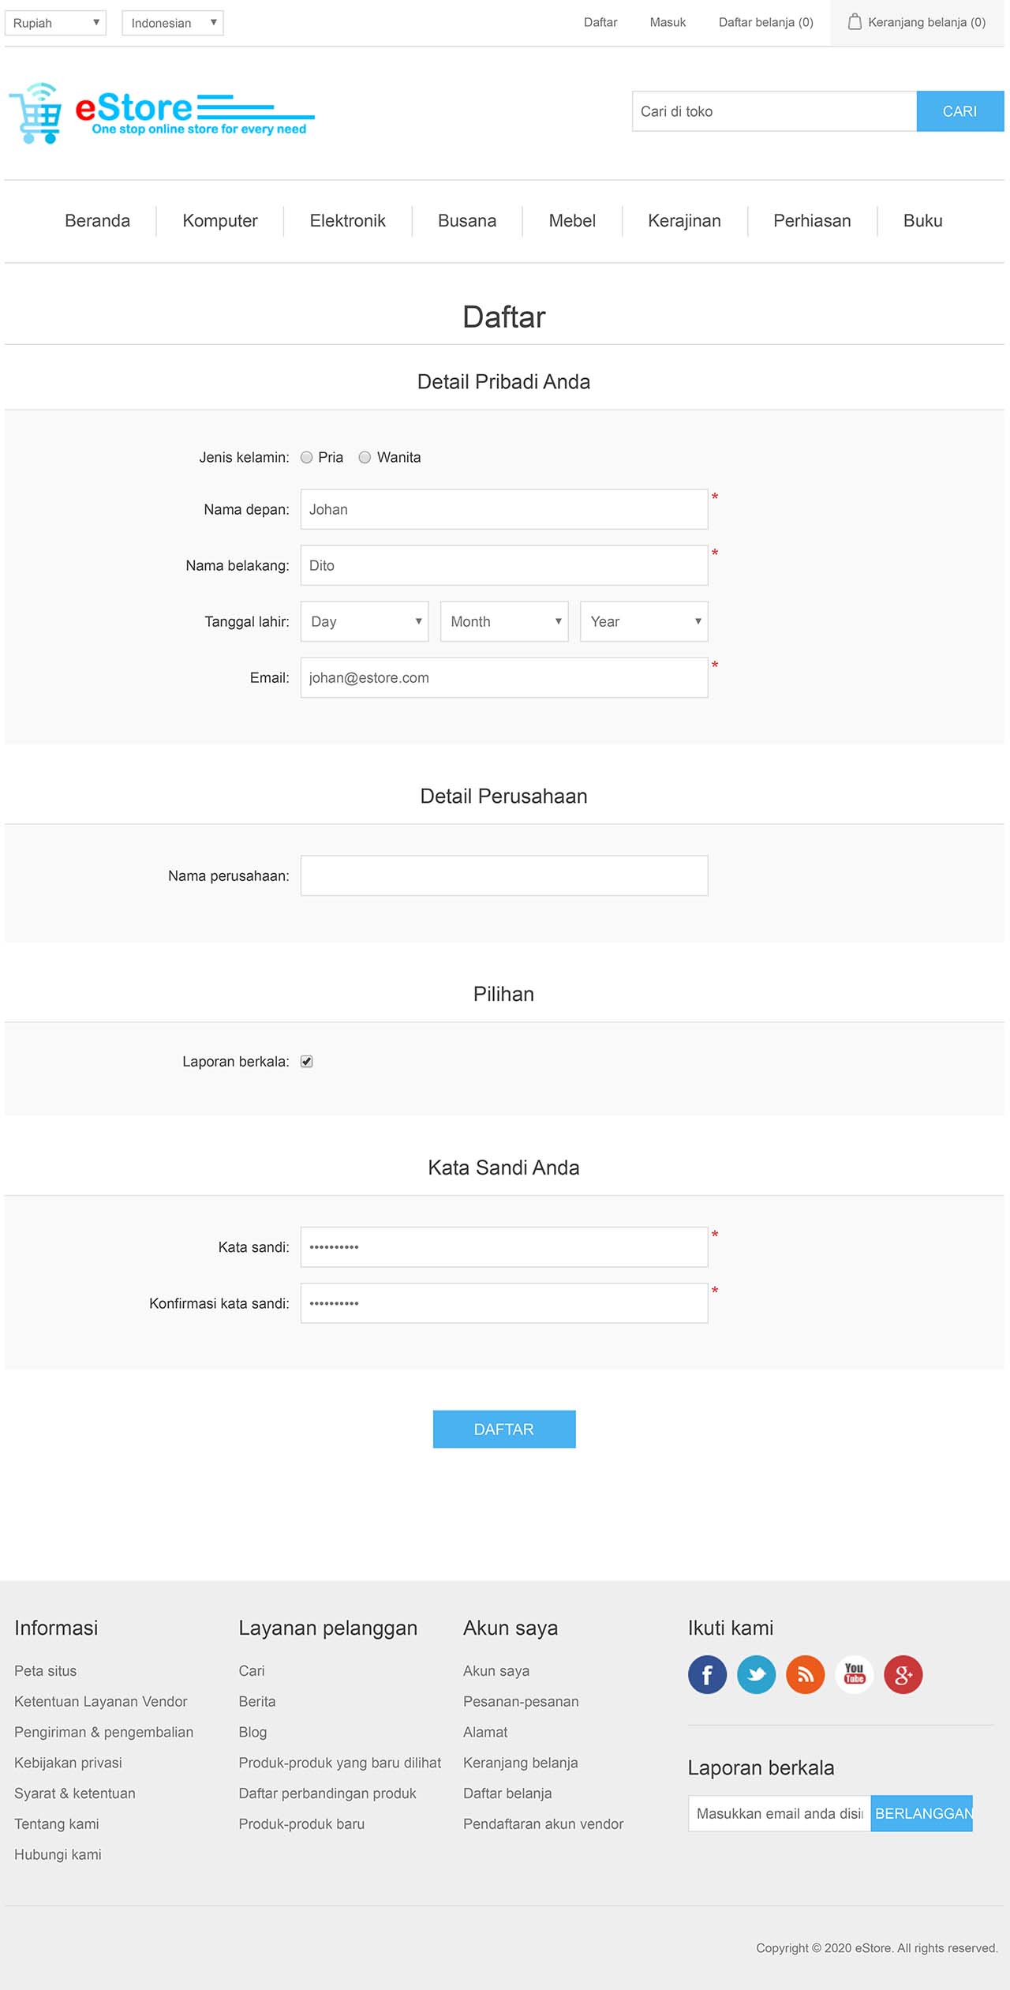Screen dimensions: 1010x1990
Task: Click the CARI search button
Action: coord(959,111)
